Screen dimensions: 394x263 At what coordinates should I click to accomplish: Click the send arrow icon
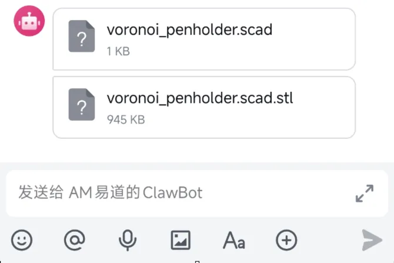pos(372,240)
